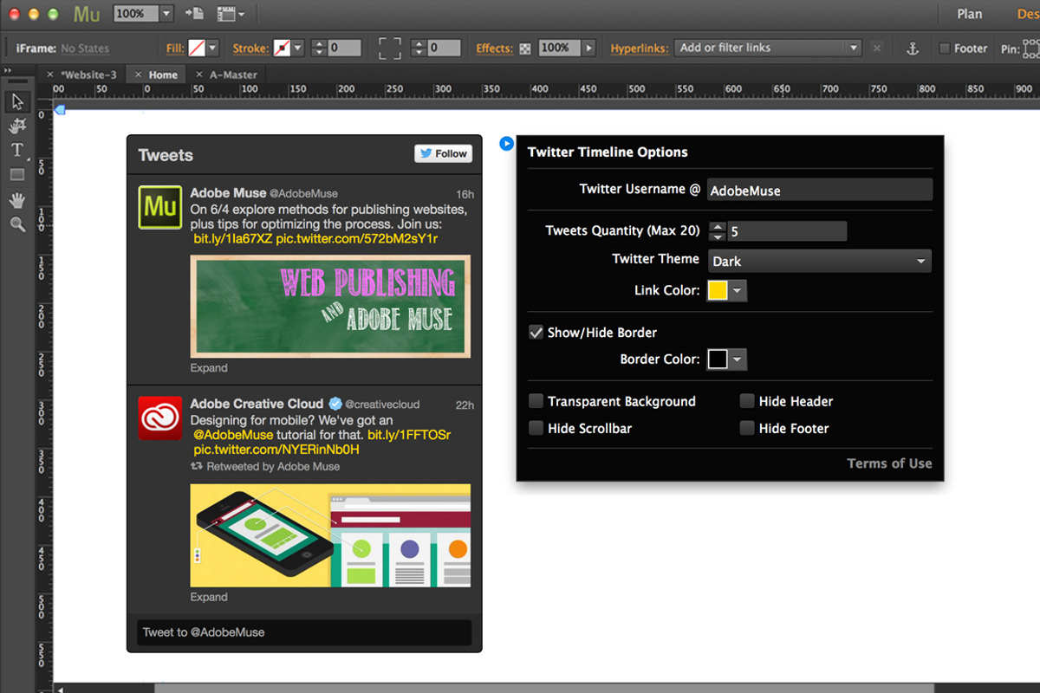Check the Footer checkbox in control bar
The height and width of the screenshot is (693, 1040).
945,49
